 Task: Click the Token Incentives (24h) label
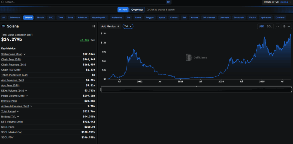pos(15,75)
